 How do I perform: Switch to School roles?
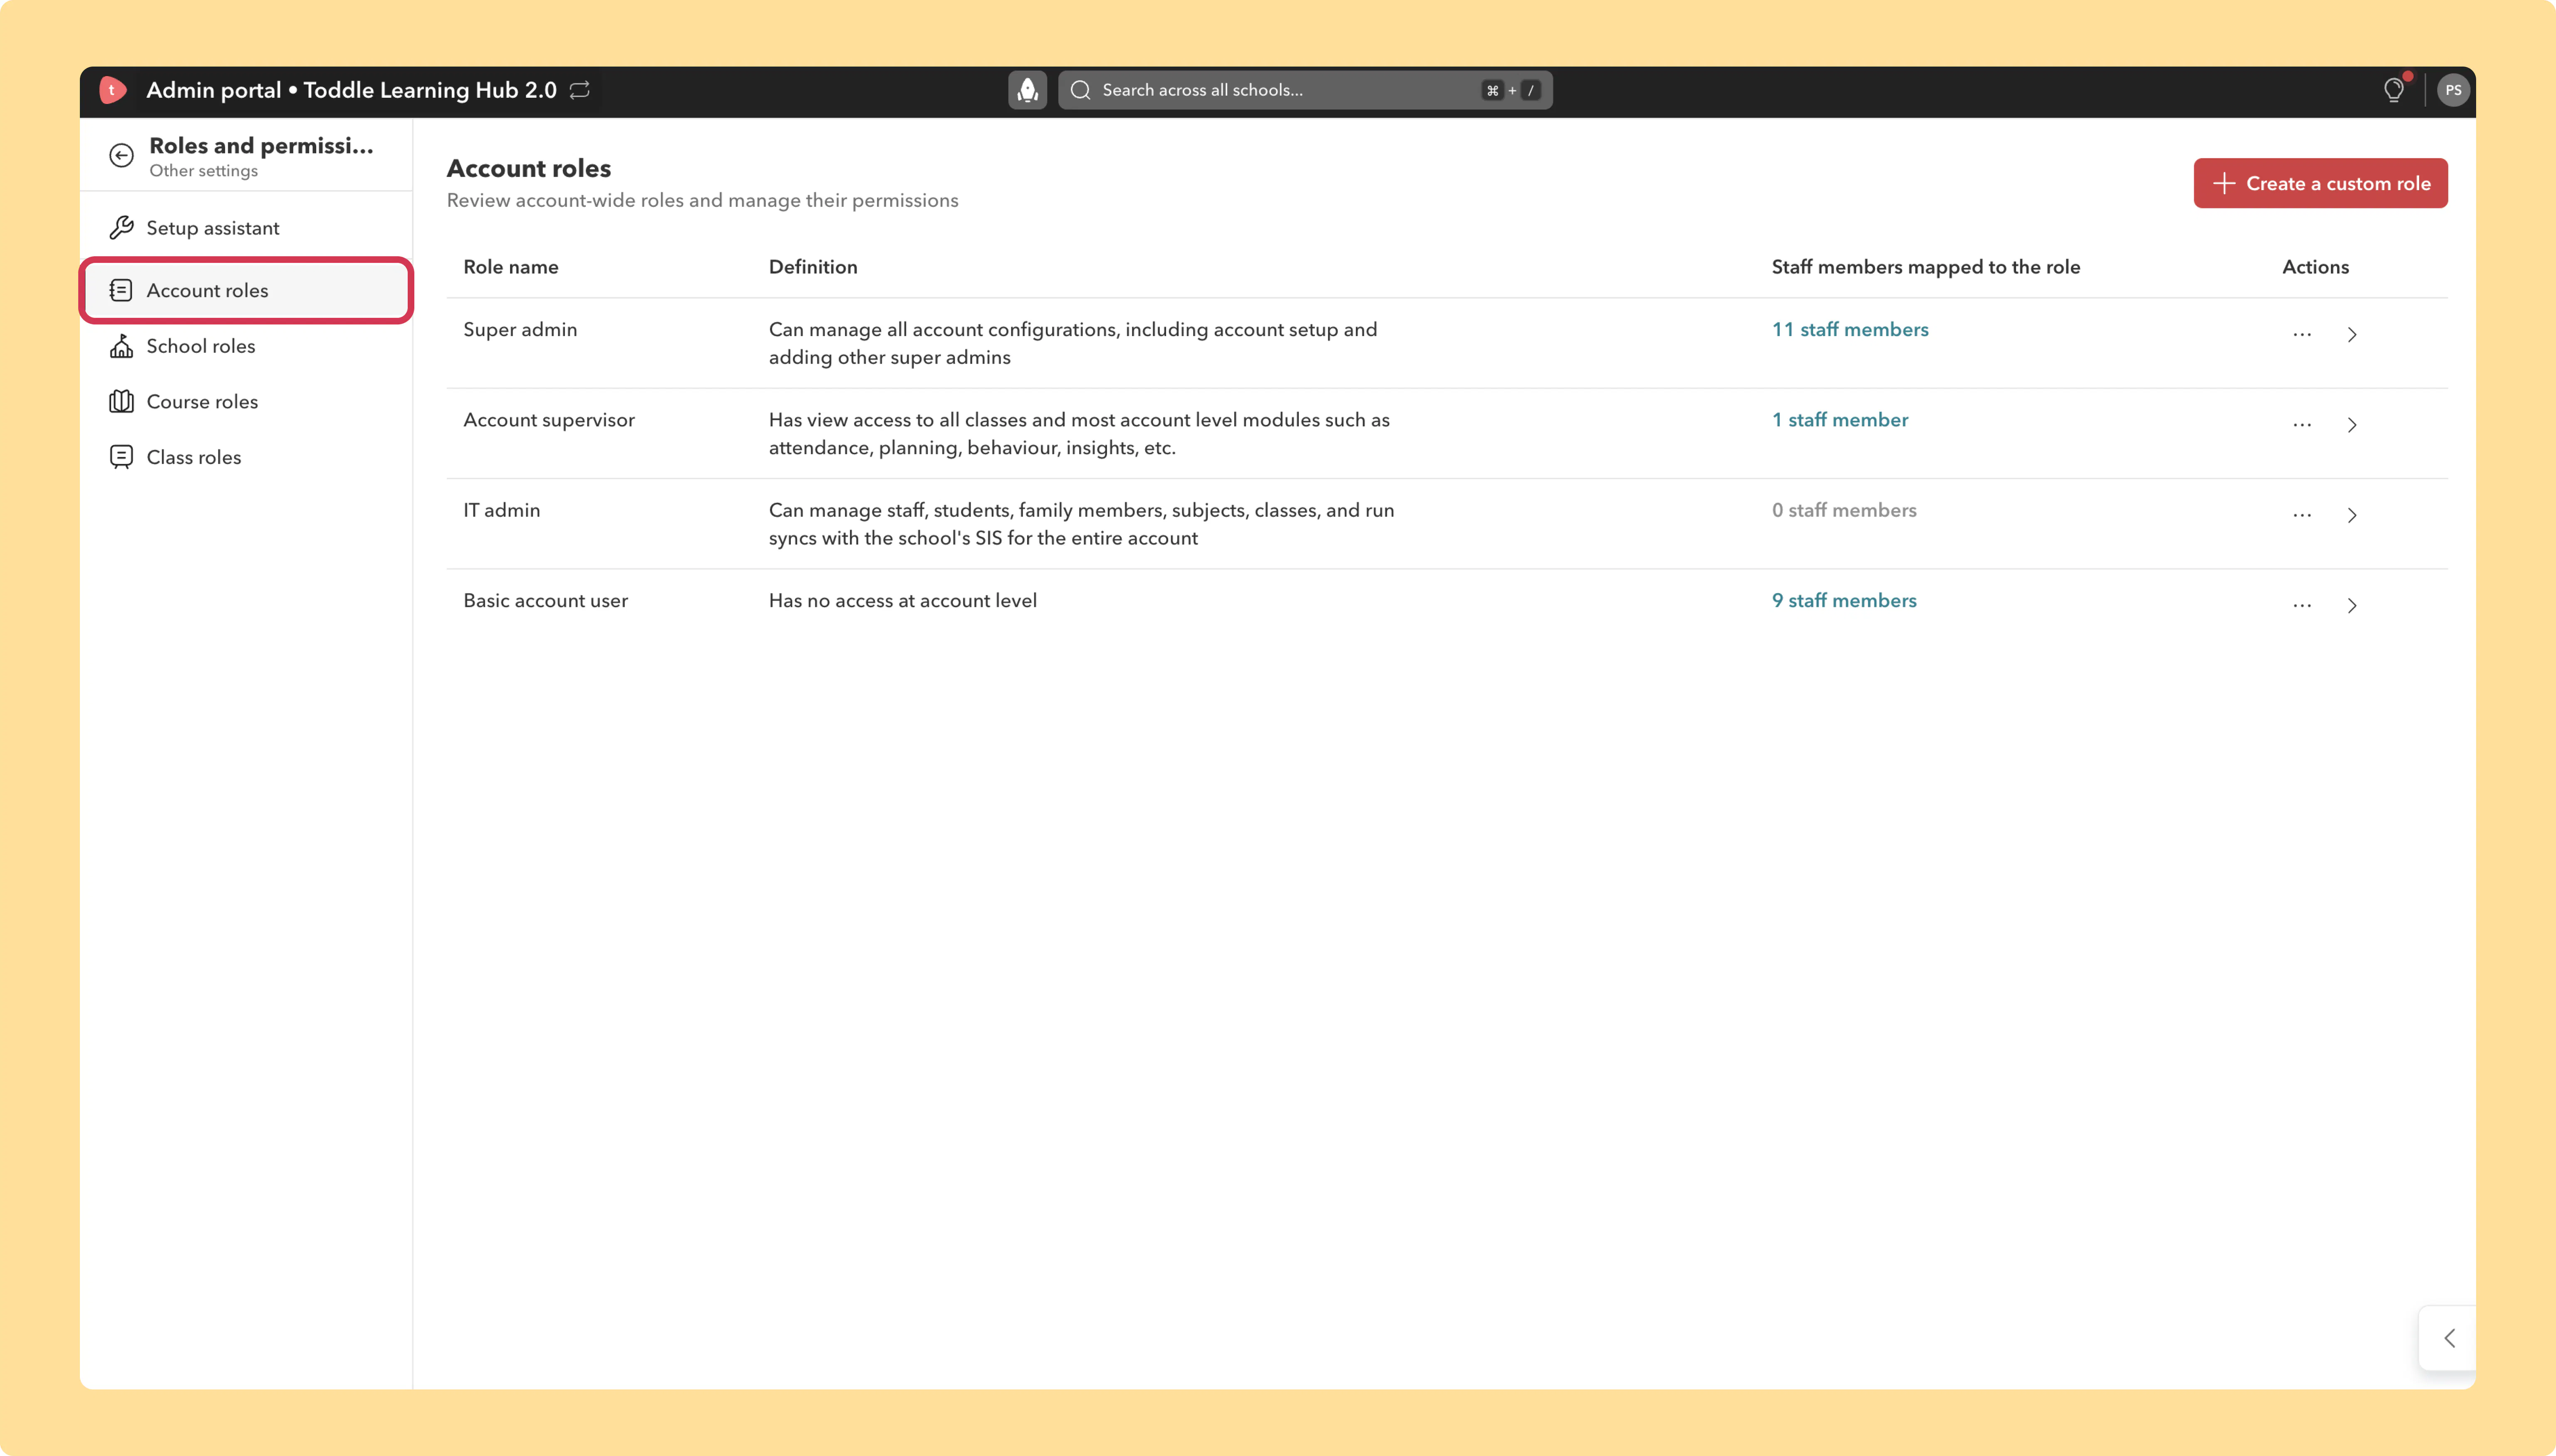point(246,346)
